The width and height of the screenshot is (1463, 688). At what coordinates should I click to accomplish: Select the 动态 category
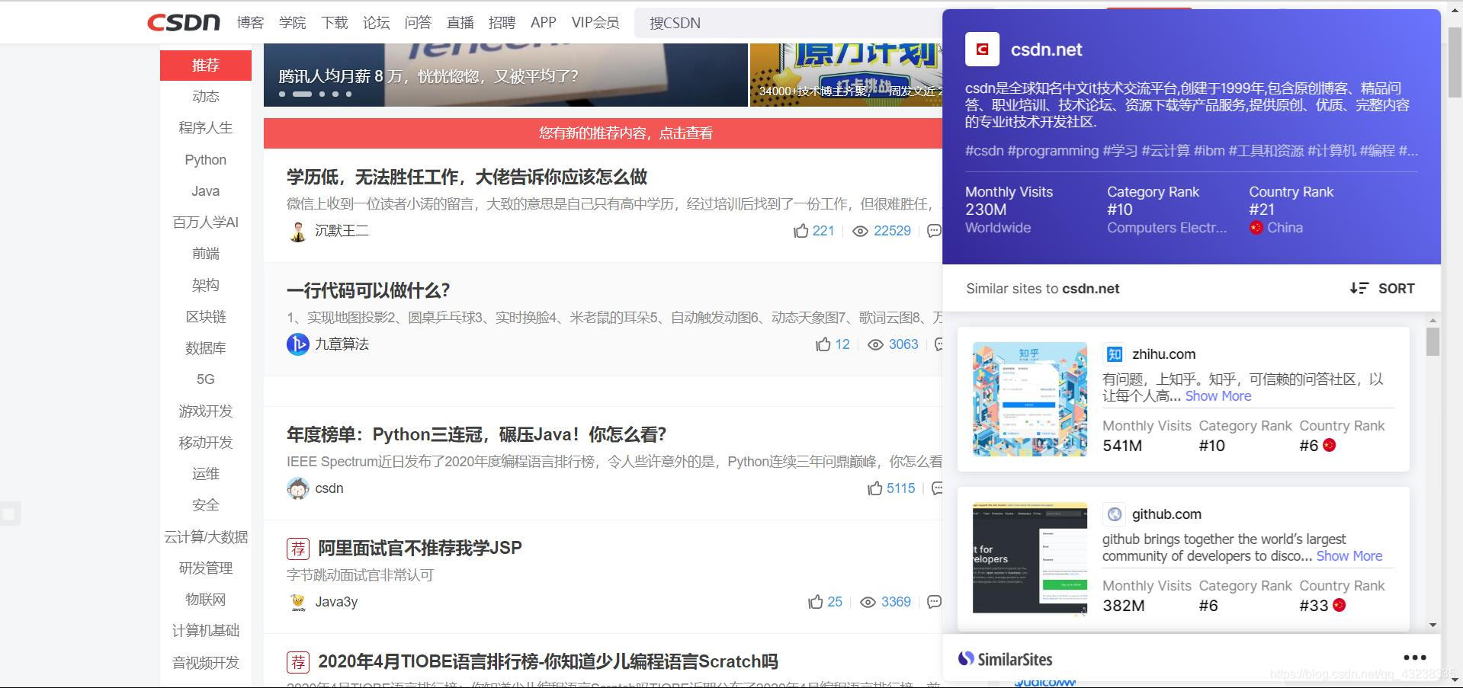pyautogui.click(x=206, y=97)
